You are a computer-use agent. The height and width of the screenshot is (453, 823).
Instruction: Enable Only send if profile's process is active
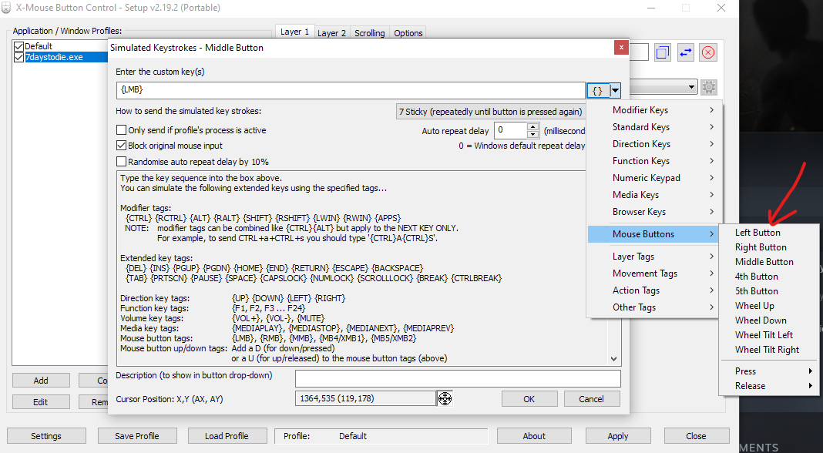click(x=121, y=129)
